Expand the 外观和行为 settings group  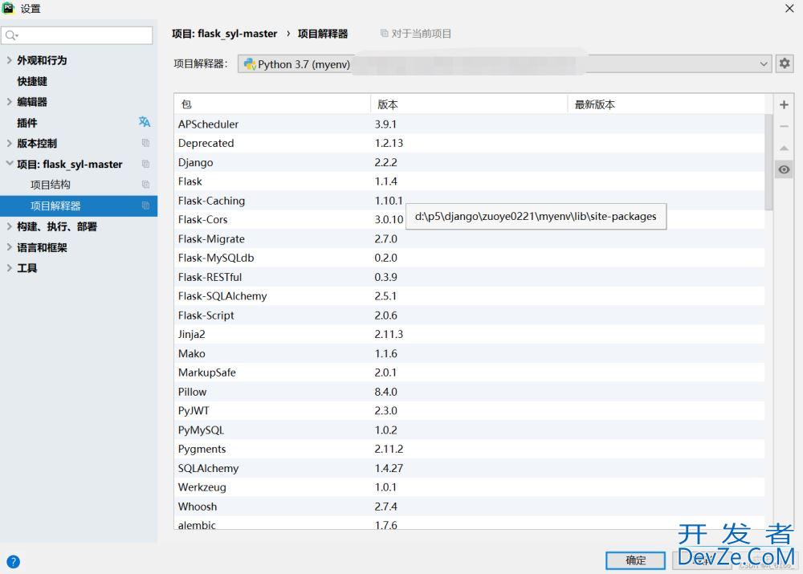click(x=9, y=60)
